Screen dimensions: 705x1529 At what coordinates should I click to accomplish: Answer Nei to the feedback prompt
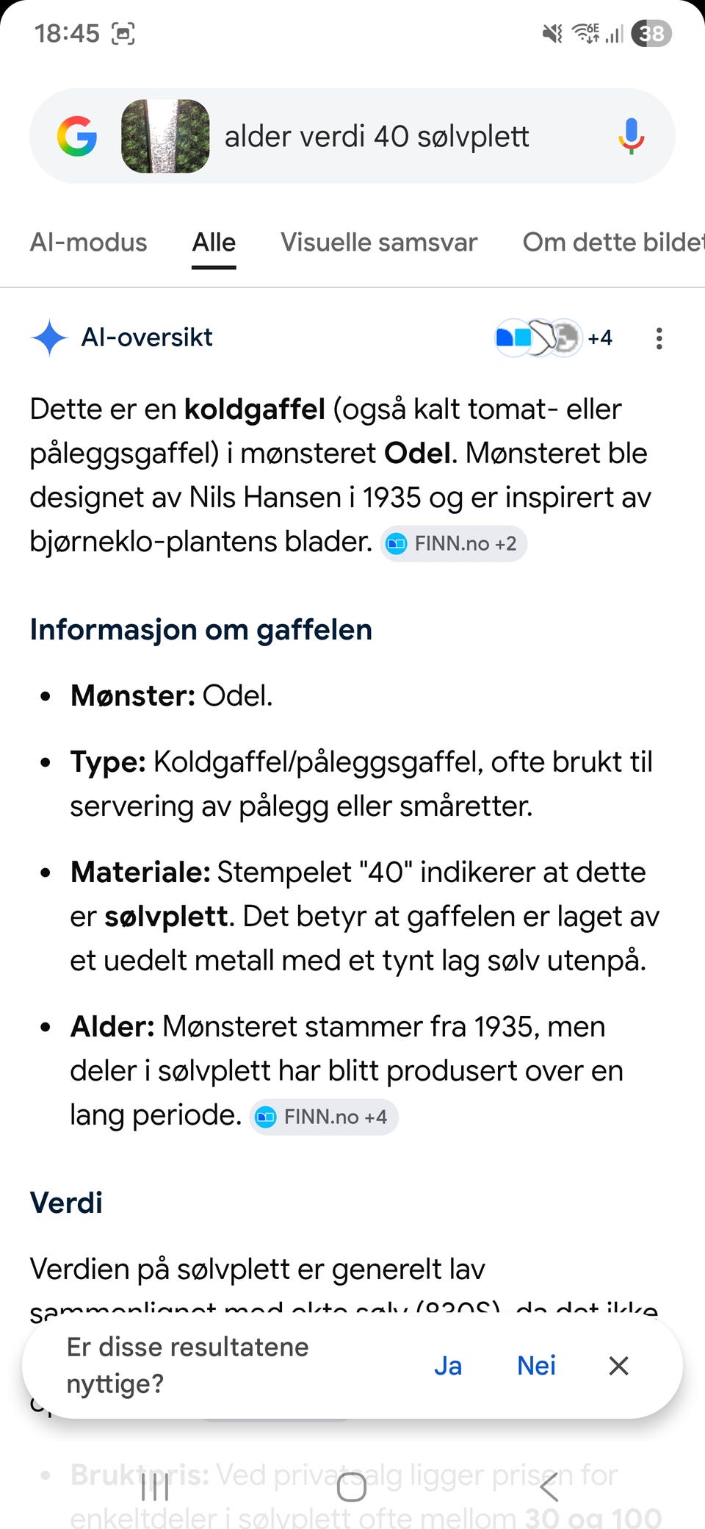pyautogui.click(x=537, y=1366)
